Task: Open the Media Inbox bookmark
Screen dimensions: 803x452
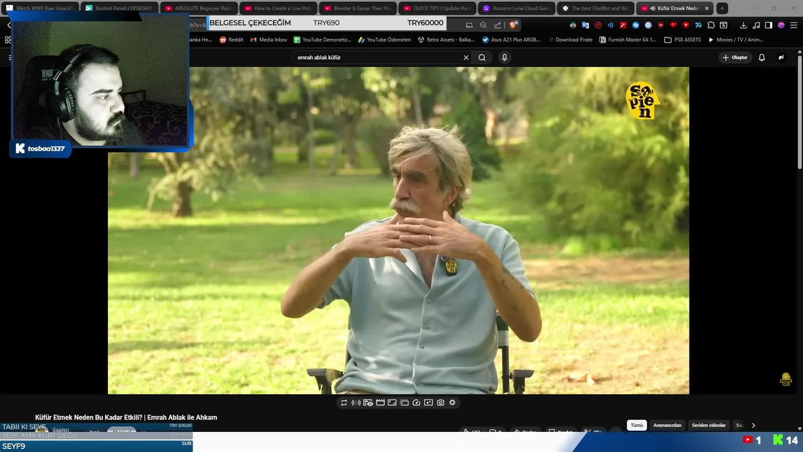Action: tap(269, 40)
